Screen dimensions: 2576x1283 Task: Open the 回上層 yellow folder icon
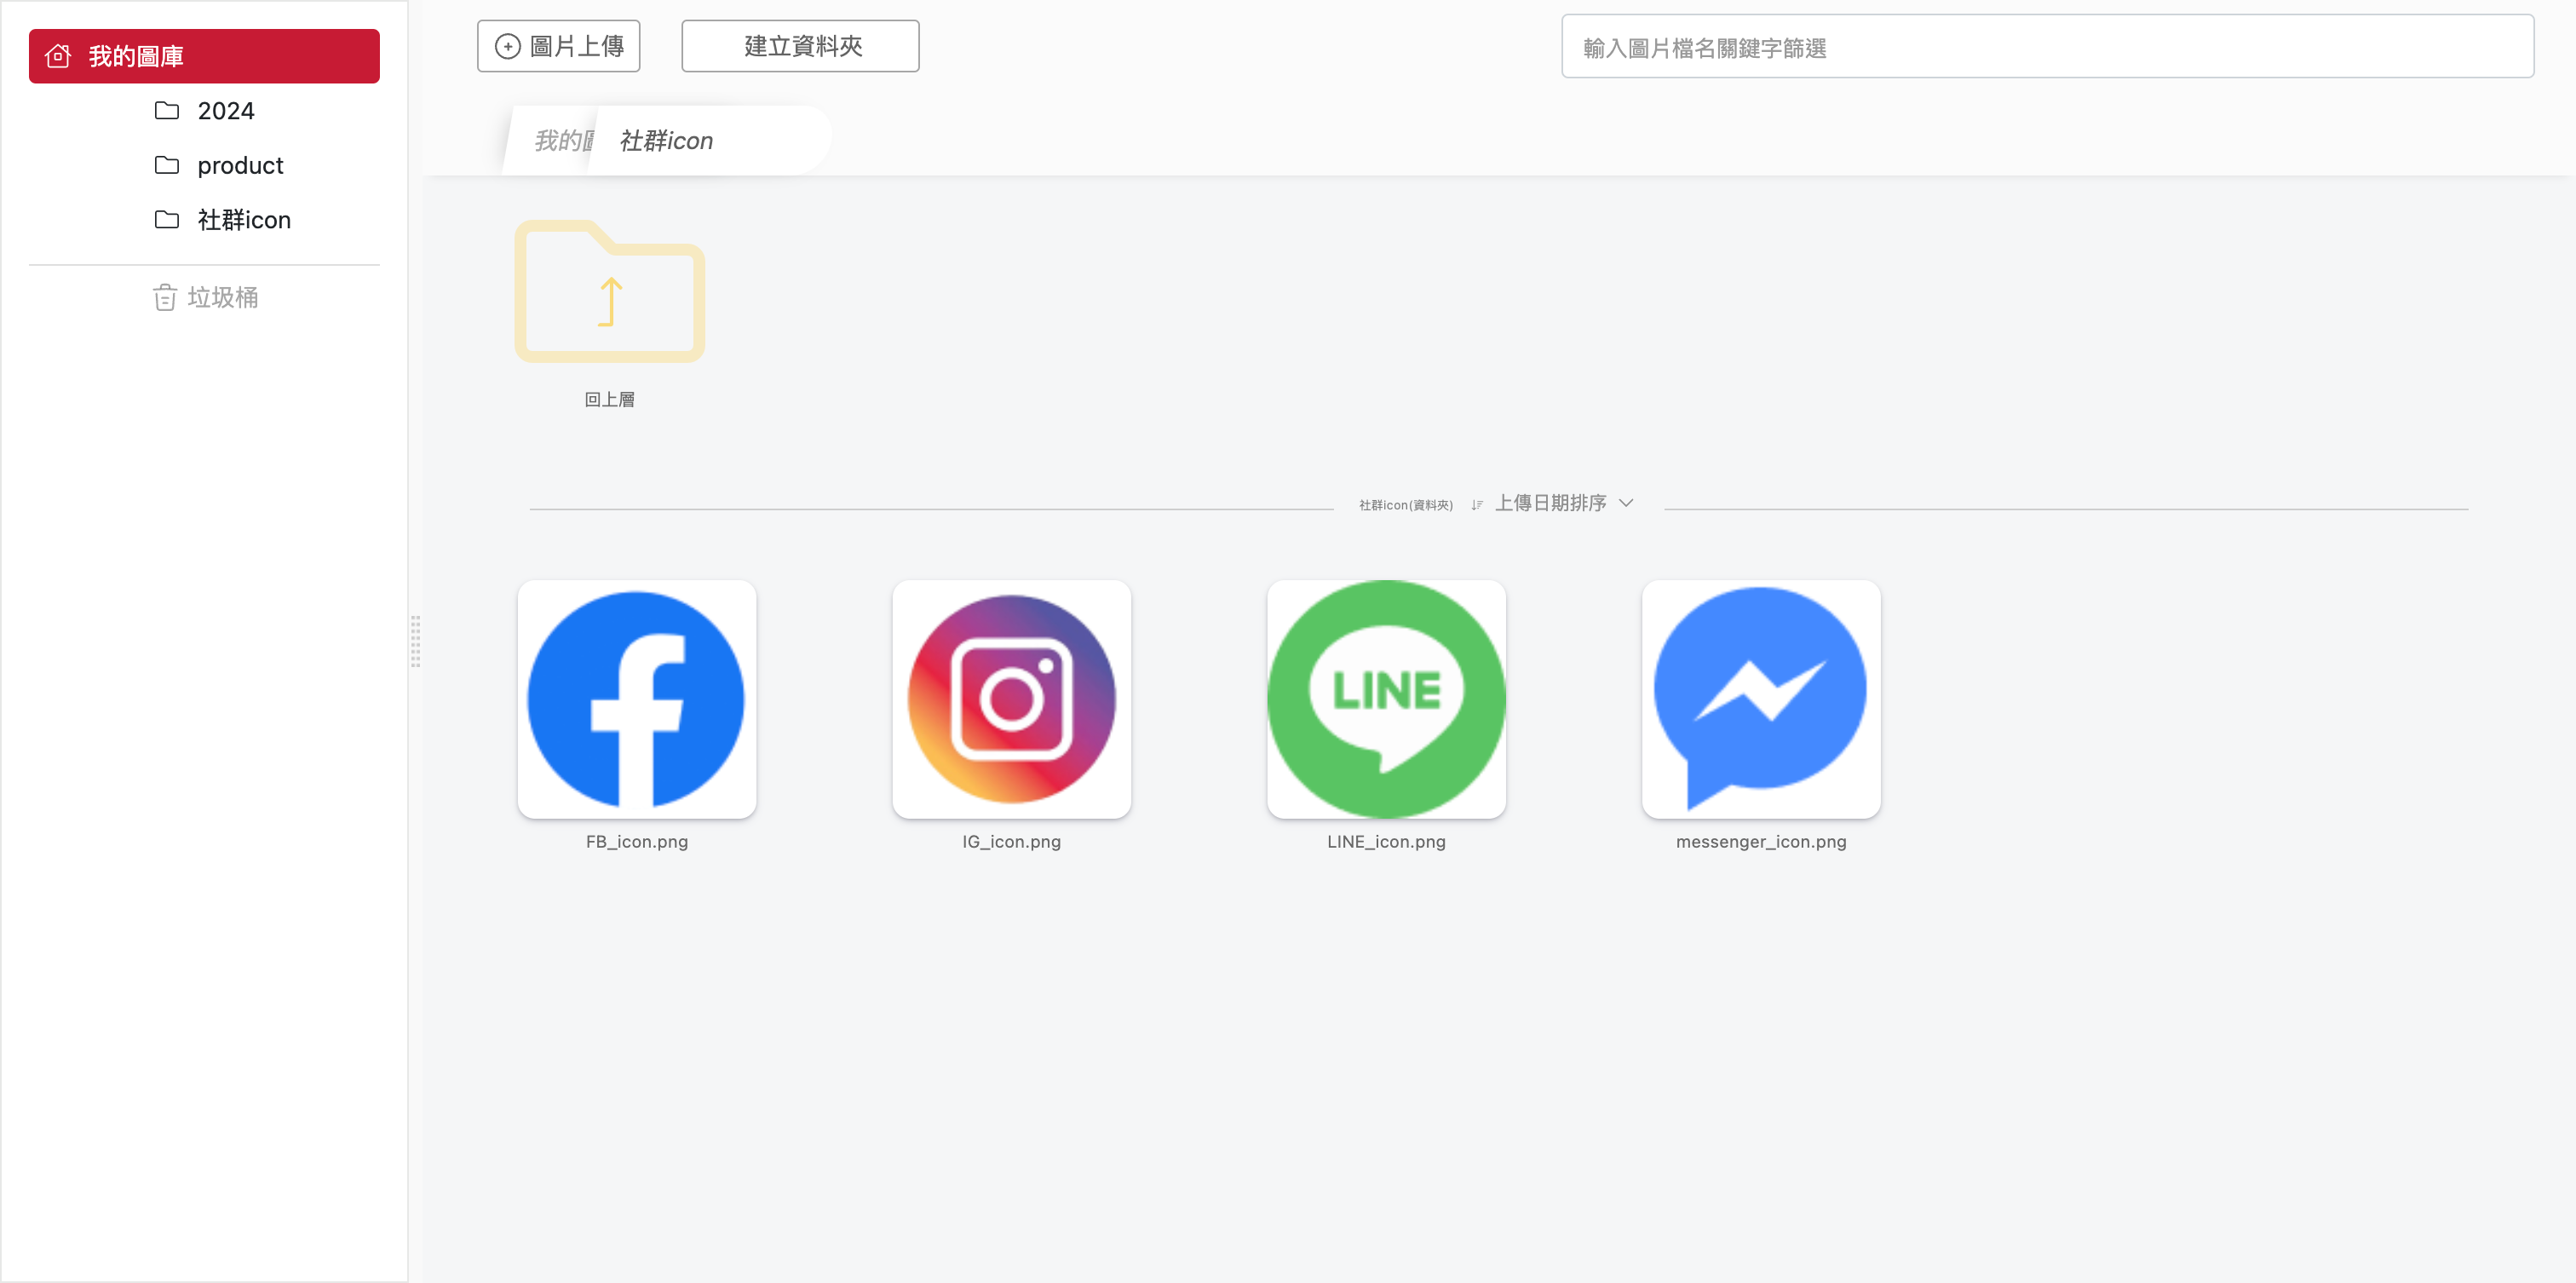coord(610,291)
